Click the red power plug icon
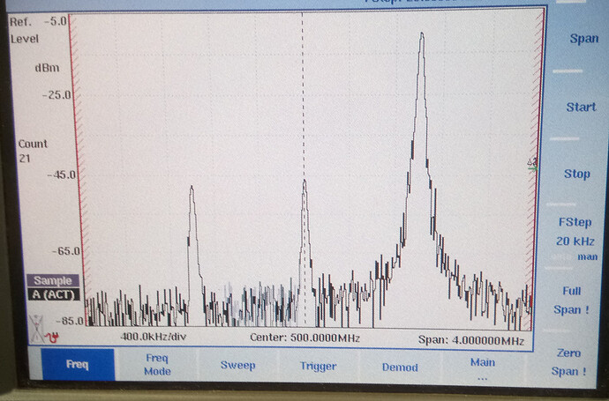This screenshot has height=401, width=609. point(52,337)
